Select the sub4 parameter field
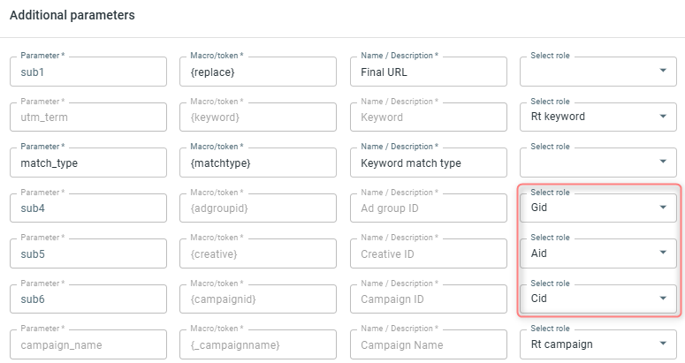Image resolution: width=685 pixels, height=363 pixels. (x=88, y=208)
